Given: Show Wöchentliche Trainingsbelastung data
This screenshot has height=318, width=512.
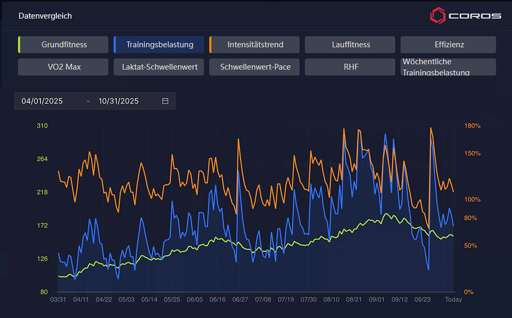Looking at the screenshot, I should pyautogui.click(x=448, y=67).
